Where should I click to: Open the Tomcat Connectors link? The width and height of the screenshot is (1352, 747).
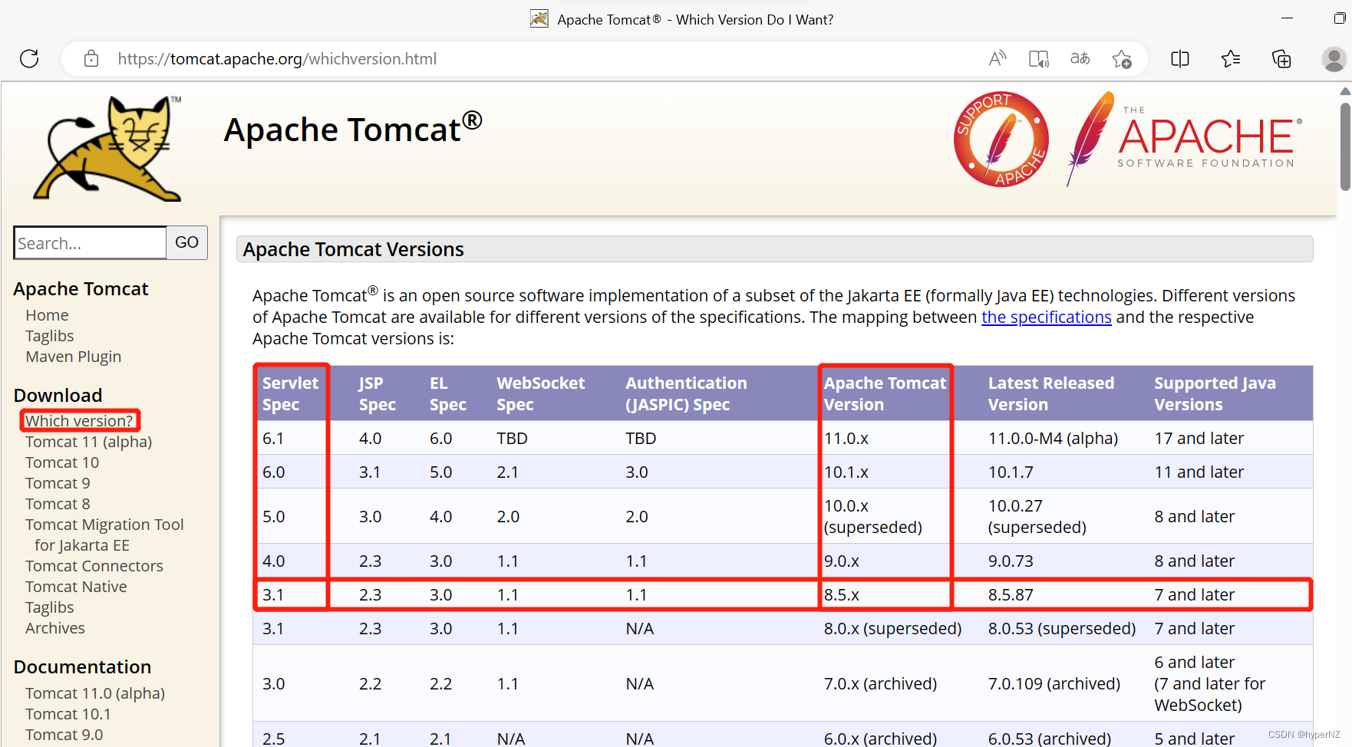point(94,566)
